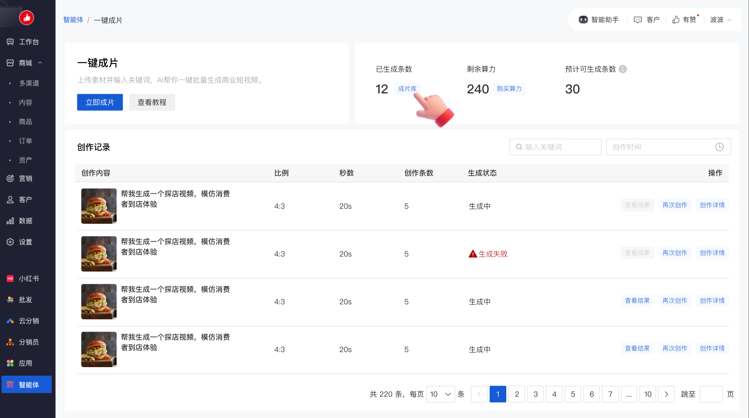Open the 成片库 link

pyautogui.click(x=407, y=89)
